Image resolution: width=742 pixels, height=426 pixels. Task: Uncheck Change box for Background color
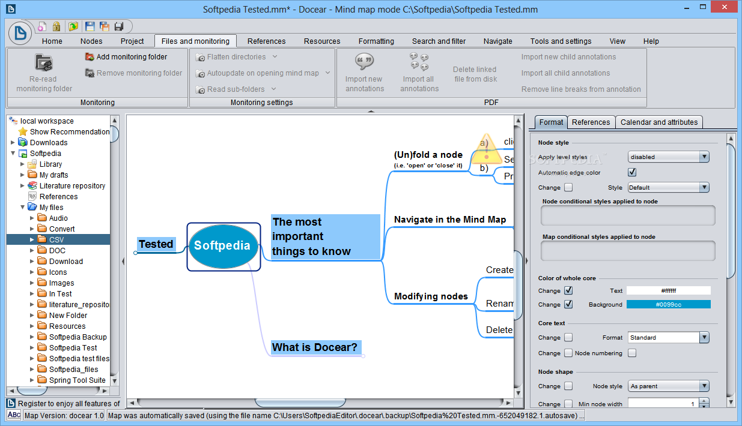pos(568,304)
